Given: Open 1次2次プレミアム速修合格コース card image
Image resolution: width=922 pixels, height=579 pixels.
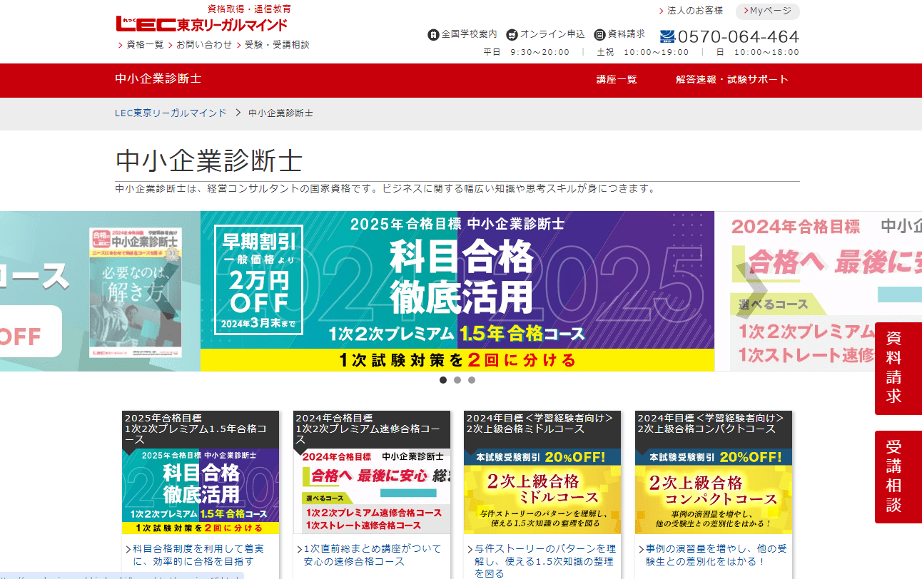Looking at the screenshot, I should pyautogui.click(x=372, y=491).
